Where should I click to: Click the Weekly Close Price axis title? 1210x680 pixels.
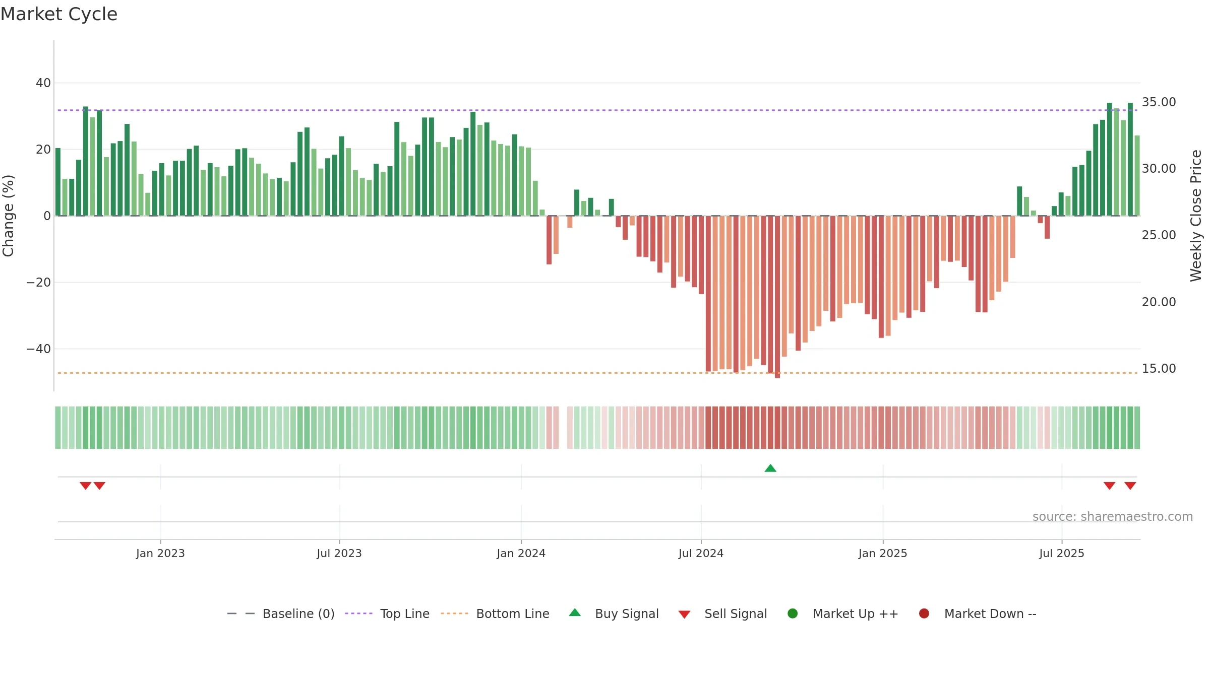[1196, 216]
